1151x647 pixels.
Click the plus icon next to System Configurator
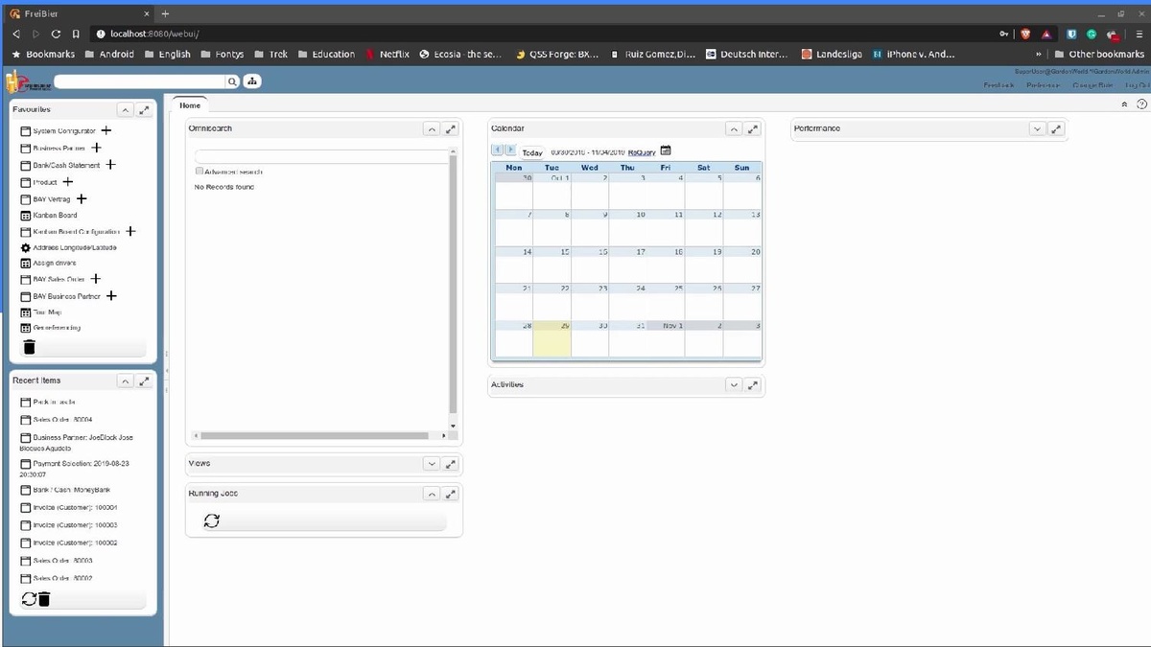[106, 130]
